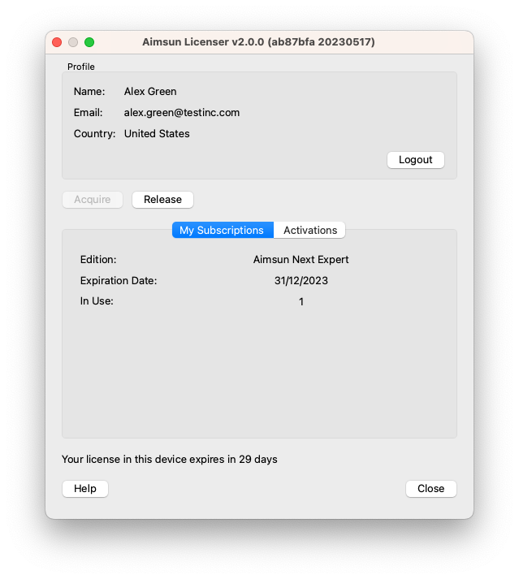This screenshot has height=579, width=519.
Task: Click the greyed-out Acquire button
Action: 93,200
